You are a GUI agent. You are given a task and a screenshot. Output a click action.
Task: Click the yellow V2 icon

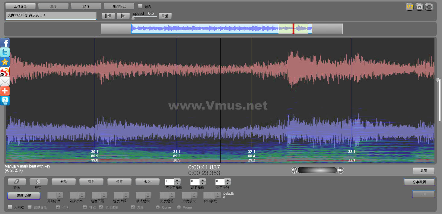pyautogui.click(x=409, y=7)
